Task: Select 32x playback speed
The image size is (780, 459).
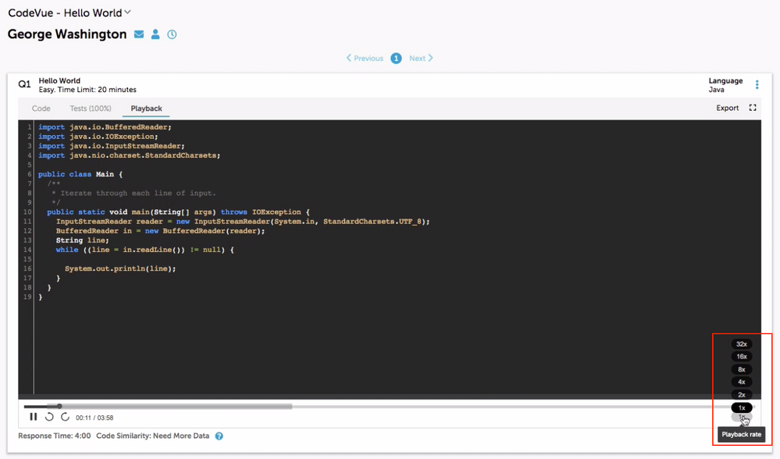Action: tap(742, 343)
